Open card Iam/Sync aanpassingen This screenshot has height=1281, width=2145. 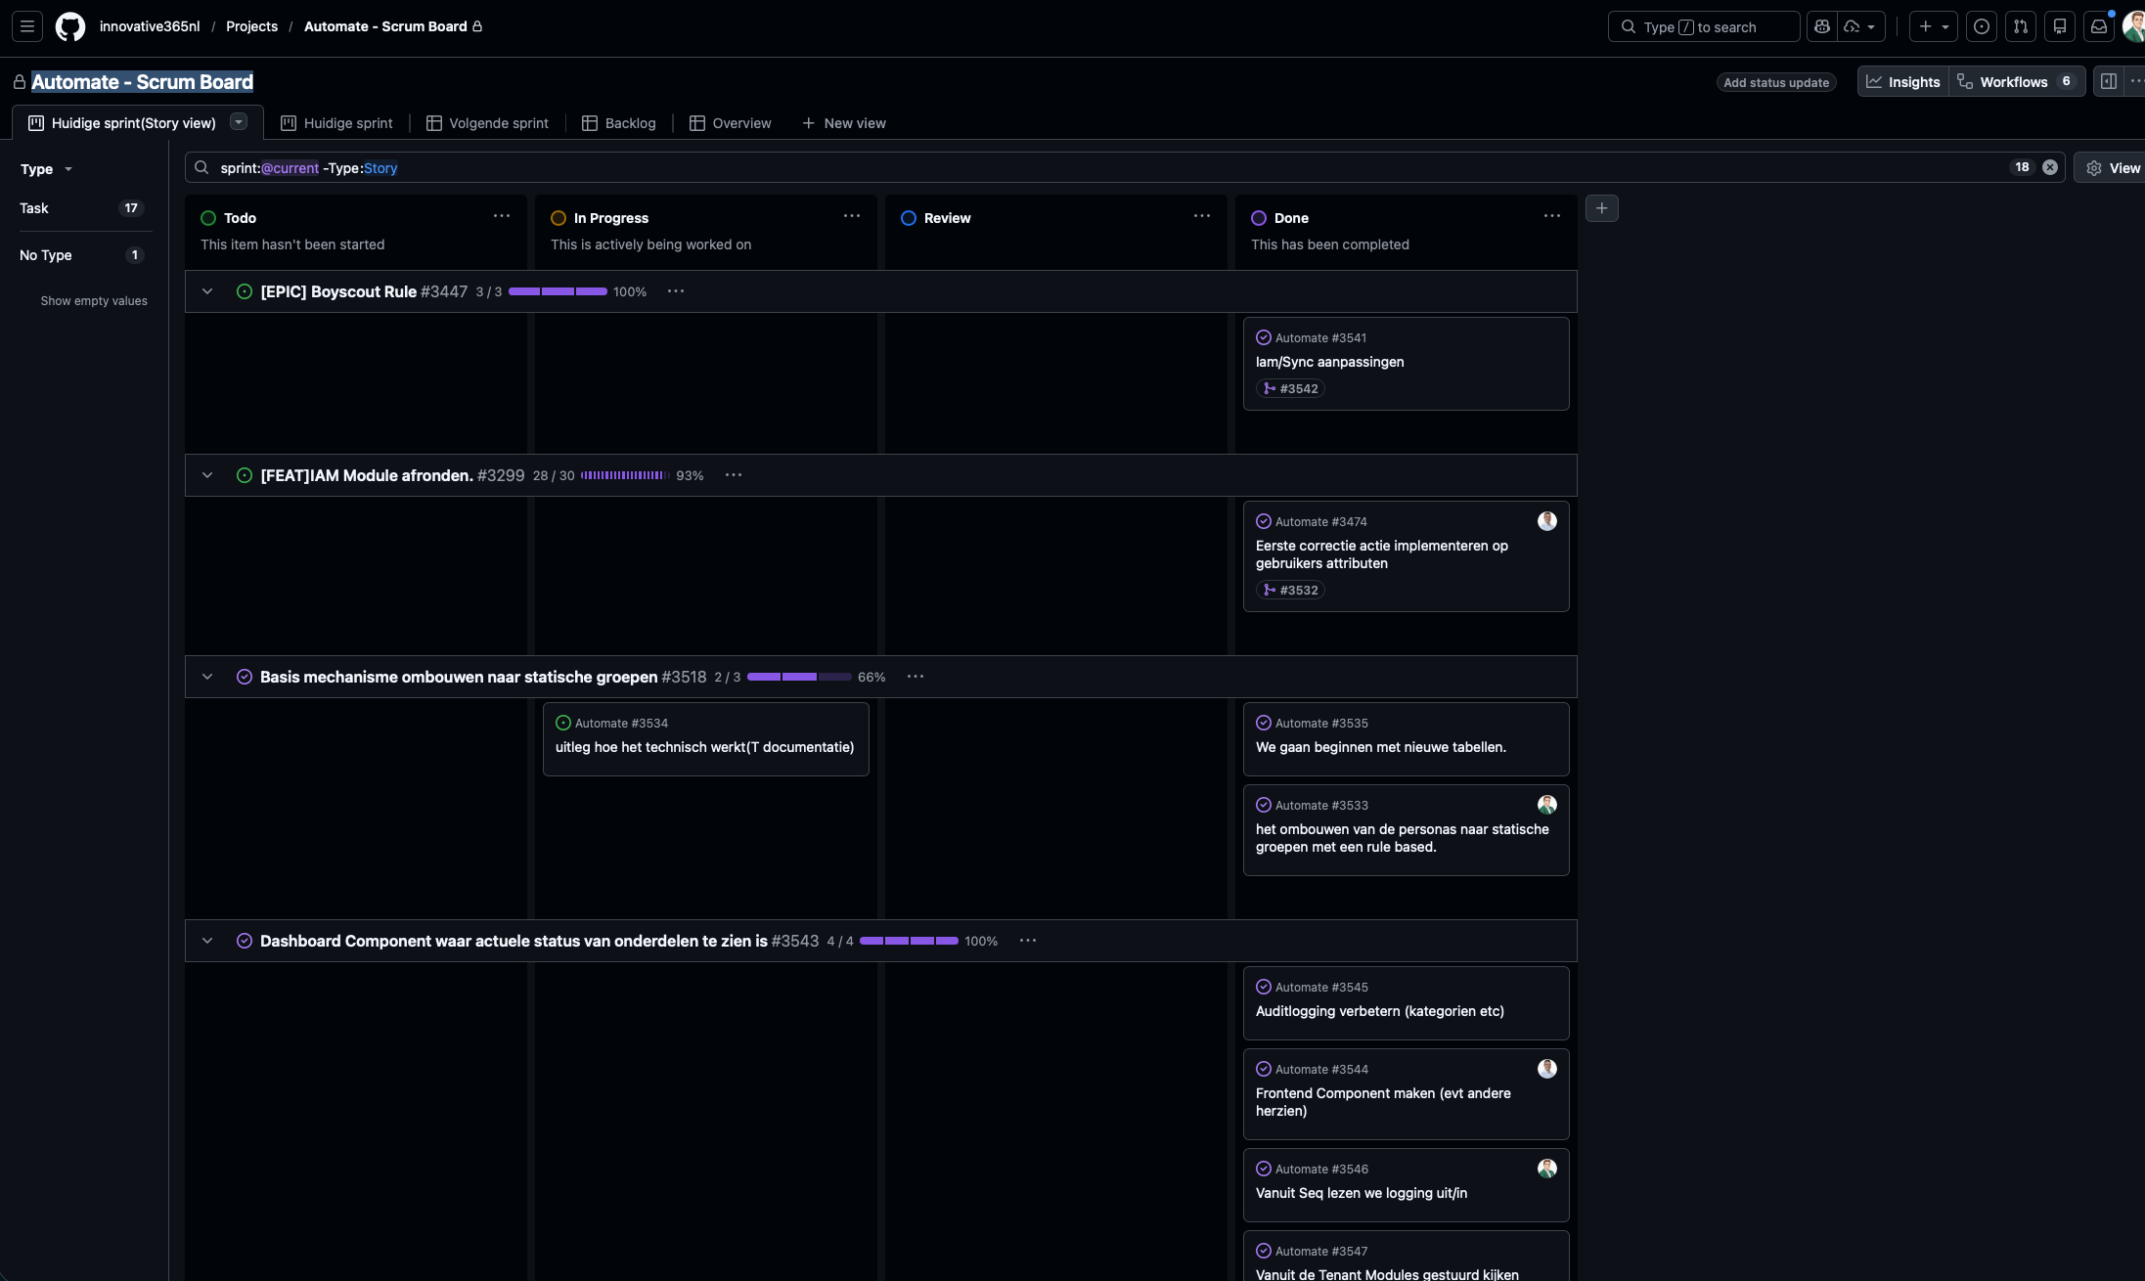point(1406,363)
